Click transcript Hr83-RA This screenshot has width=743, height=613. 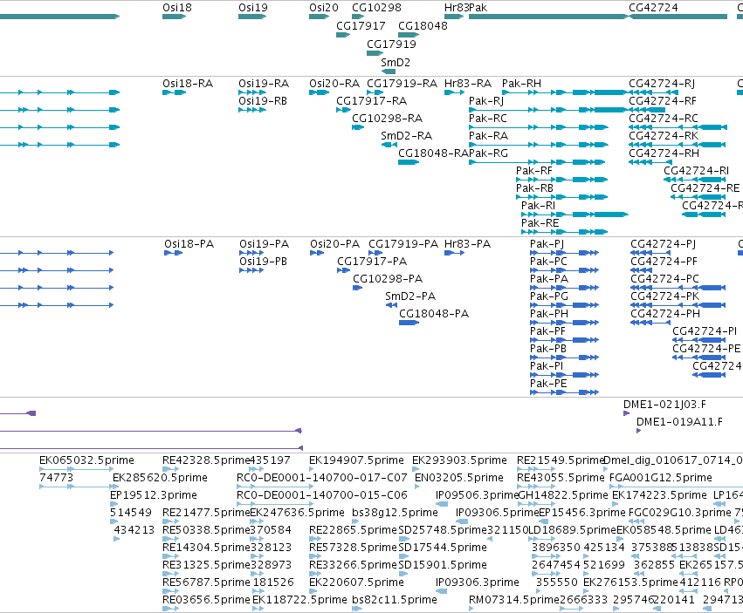click(x=454, y=92)
